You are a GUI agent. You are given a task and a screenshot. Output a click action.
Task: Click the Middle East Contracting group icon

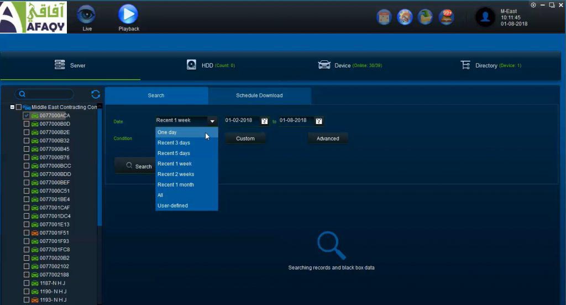27,107
